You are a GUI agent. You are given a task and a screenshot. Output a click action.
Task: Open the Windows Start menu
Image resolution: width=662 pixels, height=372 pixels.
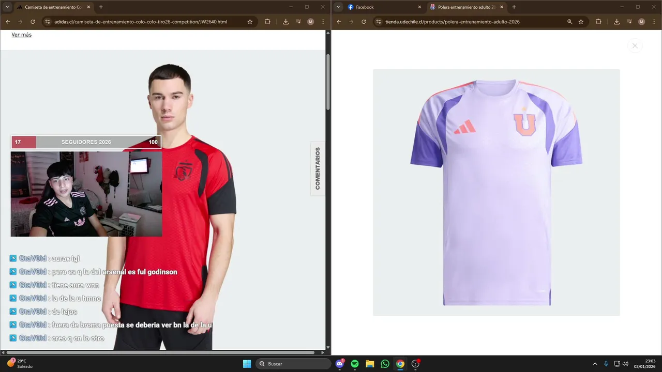(247, 364)
